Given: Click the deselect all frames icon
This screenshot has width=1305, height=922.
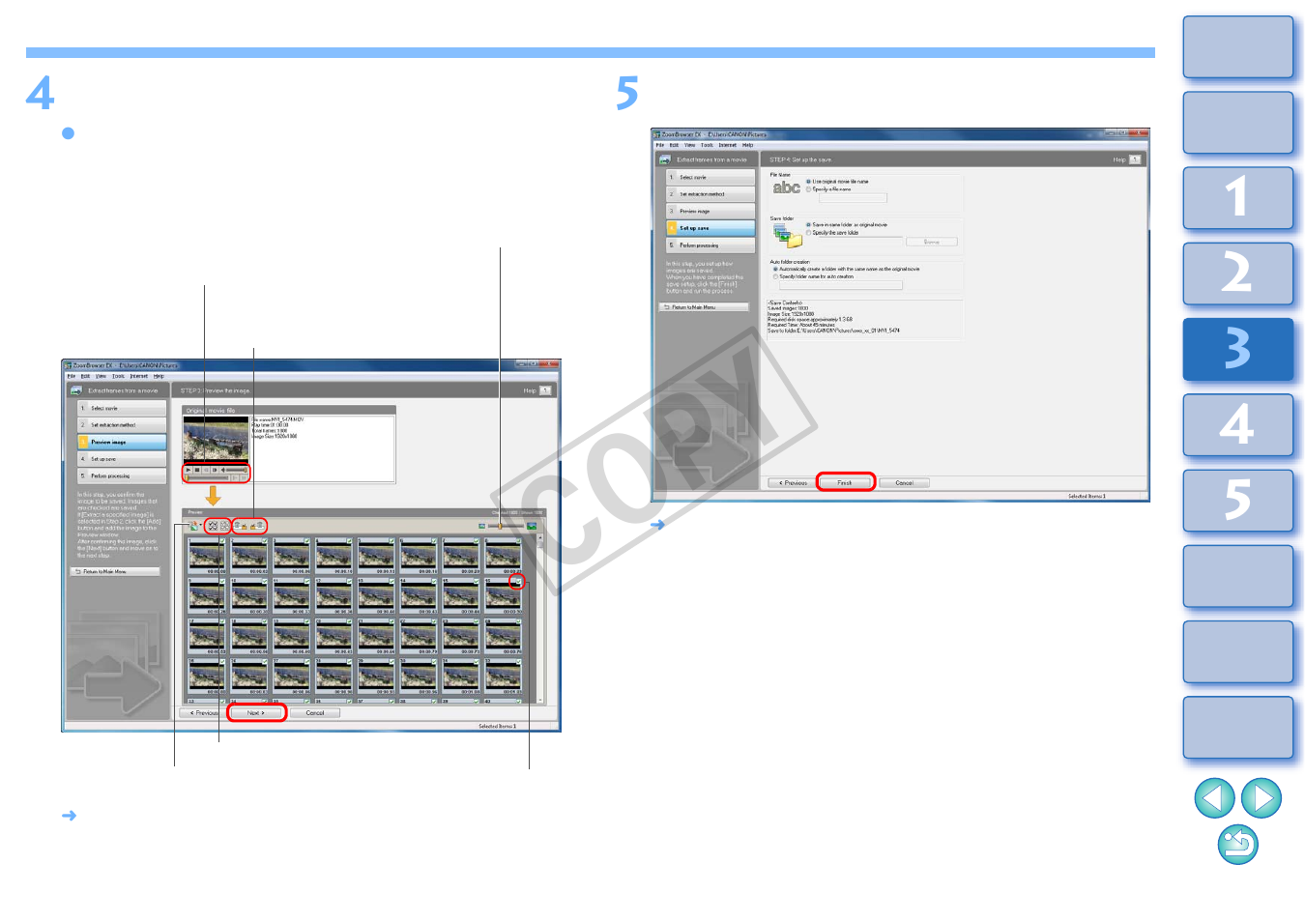Looking at the screenshot, I should [223, 526].
